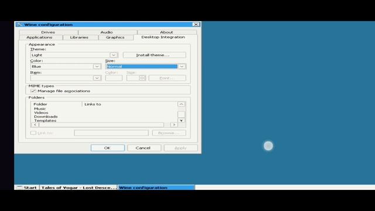Click the disabled Browse... button
Screen dimensions: 375x211
click(x=169, y=133)
